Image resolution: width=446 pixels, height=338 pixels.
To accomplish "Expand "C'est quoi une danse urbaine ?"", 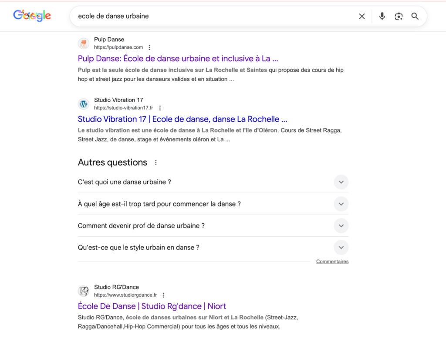I will point(341,182).
